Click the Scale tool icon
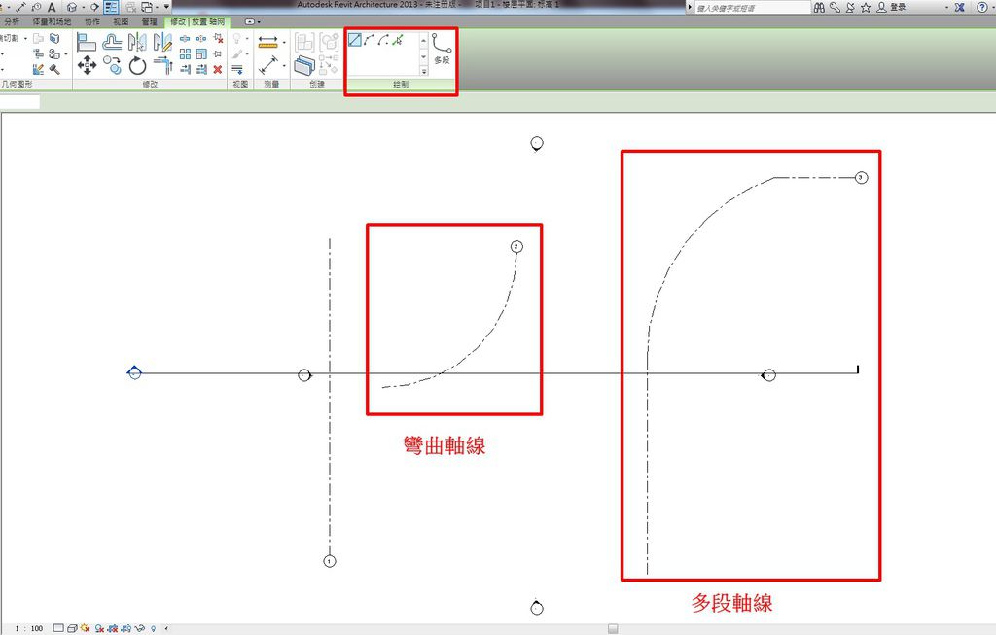Screen dimensions: 996x635 pyautogui.click(x=200, y=53)
